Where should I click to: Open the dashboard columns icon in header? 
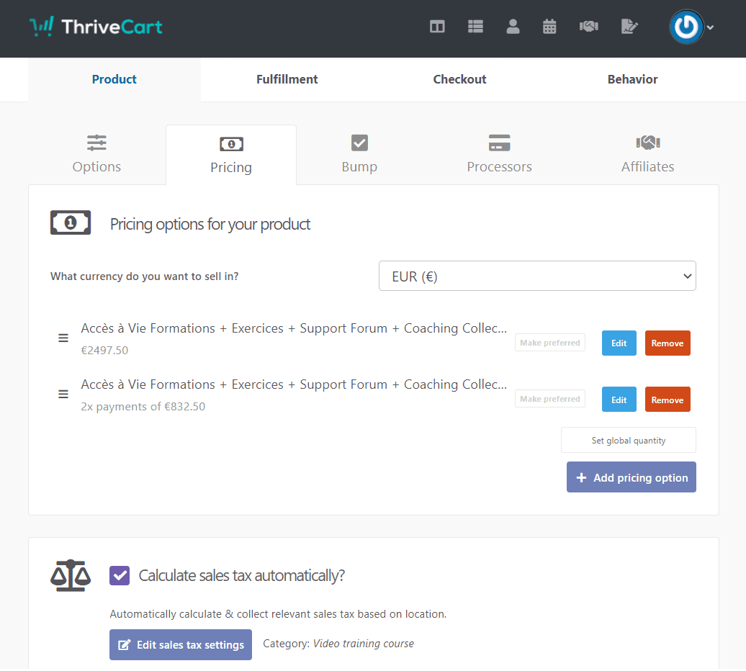pos(437,27)
